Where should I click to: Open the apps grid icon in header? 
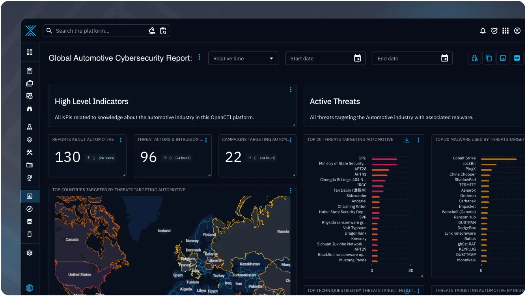[x=505, y=31]
